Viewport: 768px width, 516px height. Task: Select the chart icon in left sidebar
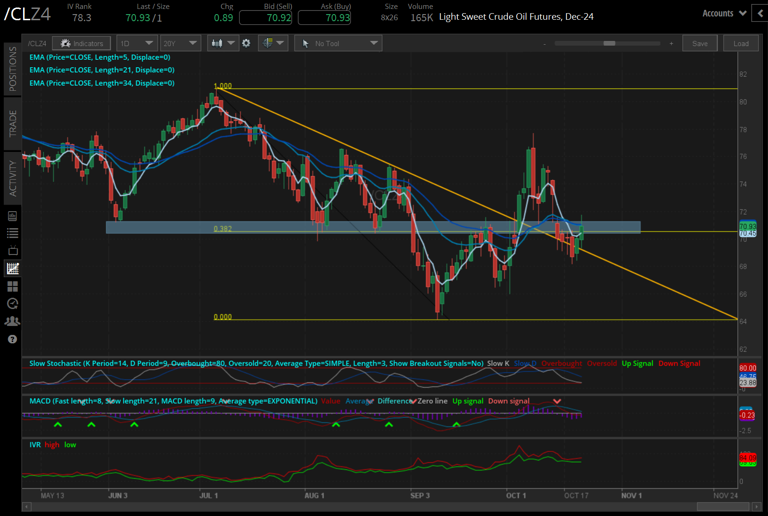click(13, 268)
